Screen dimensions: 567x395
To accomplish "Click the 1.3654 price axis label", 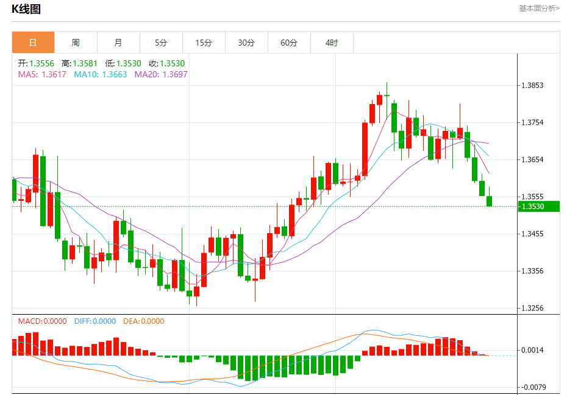I will point(532,159).
